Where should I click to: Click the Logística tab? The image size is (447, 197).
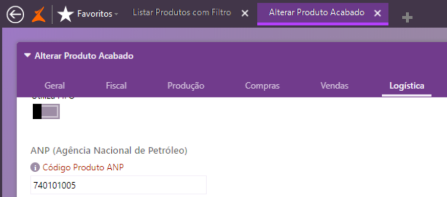[407, 86]
